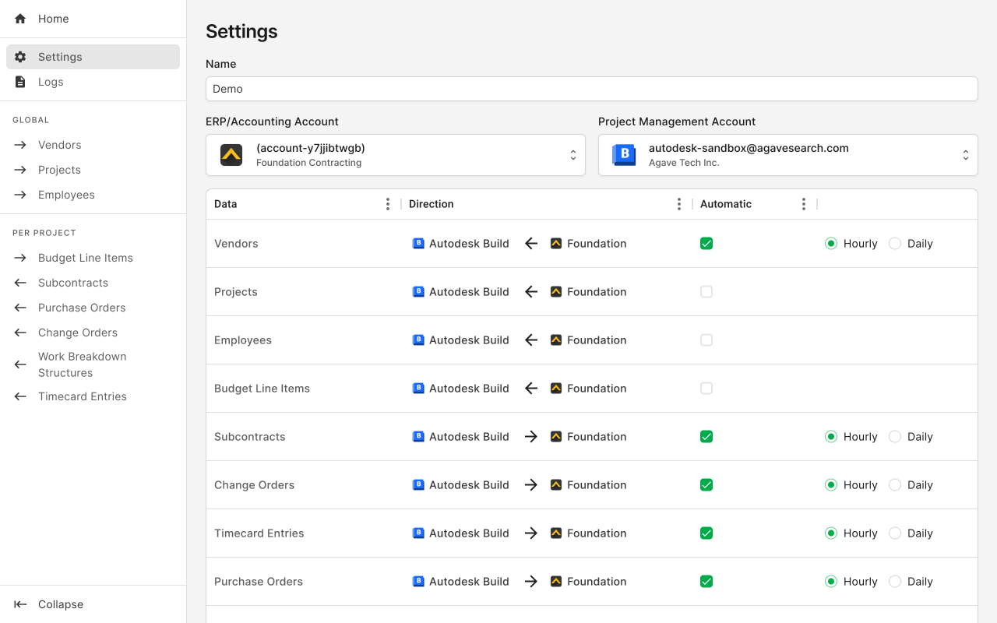Open per-project Subcontracts sidebar link
This screenshot has height=623, width=997.
[93, 283]
